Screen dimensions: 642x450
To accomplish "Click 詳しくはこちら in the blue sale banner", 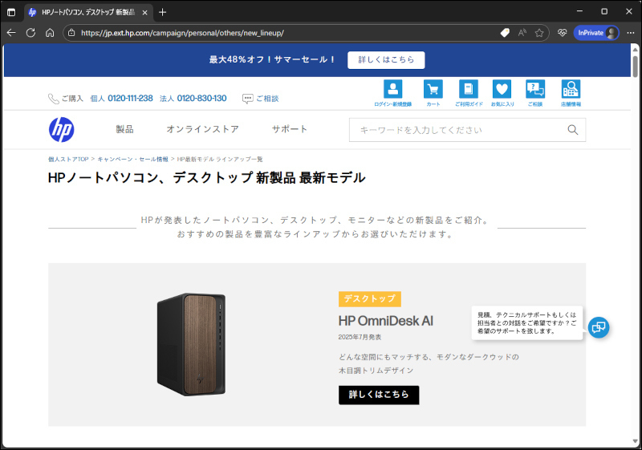I will click(x=386, y=60).
